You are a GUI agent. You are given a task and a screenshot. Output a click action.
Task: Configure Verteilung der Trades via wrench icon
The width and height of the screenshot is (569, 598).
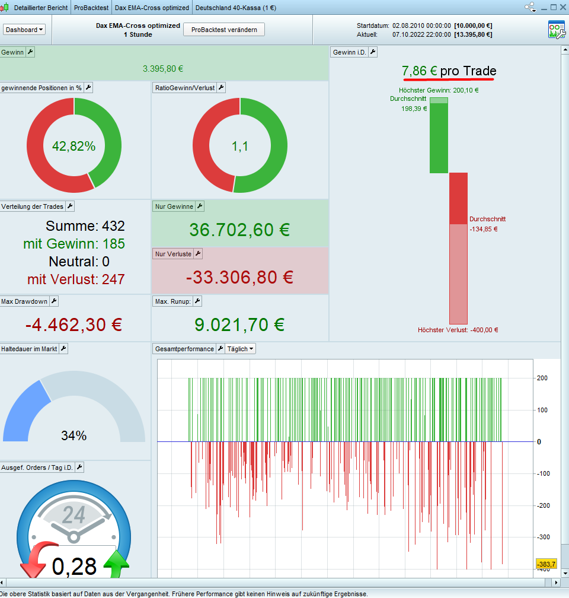70,206
